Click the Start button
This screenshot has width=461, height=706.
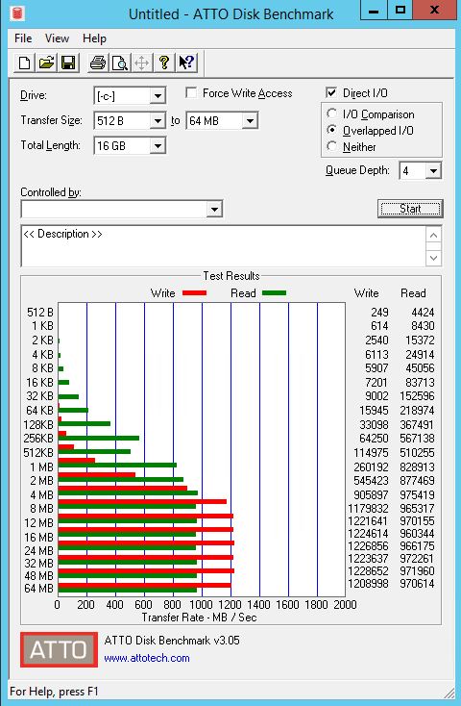pos(410,209)
